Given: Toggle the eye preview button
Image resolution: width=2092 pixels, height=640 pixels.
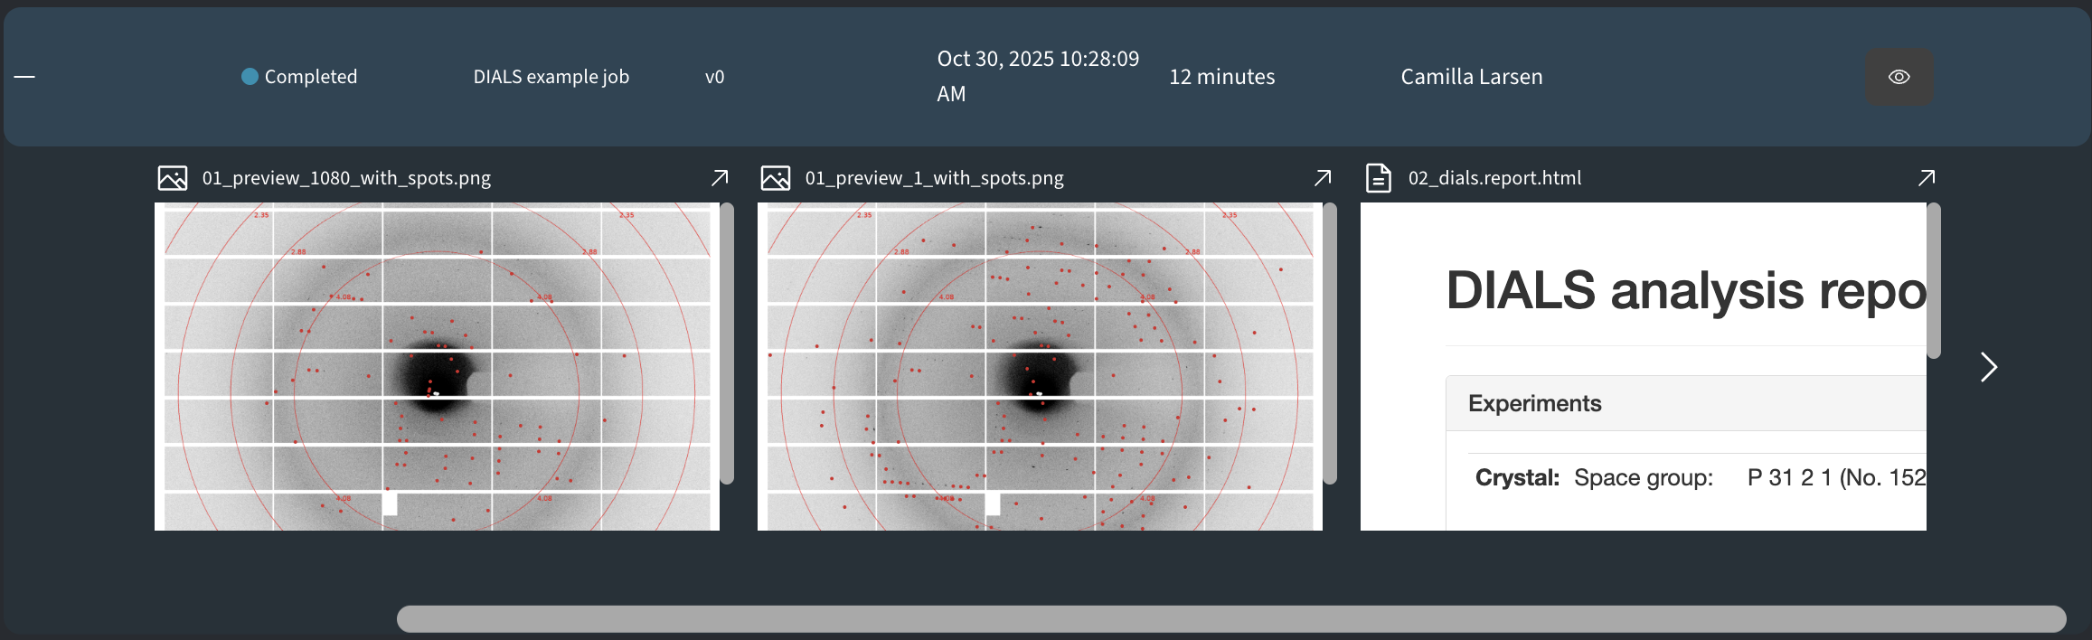Looking at the screenshot, I should [1899, 77].
